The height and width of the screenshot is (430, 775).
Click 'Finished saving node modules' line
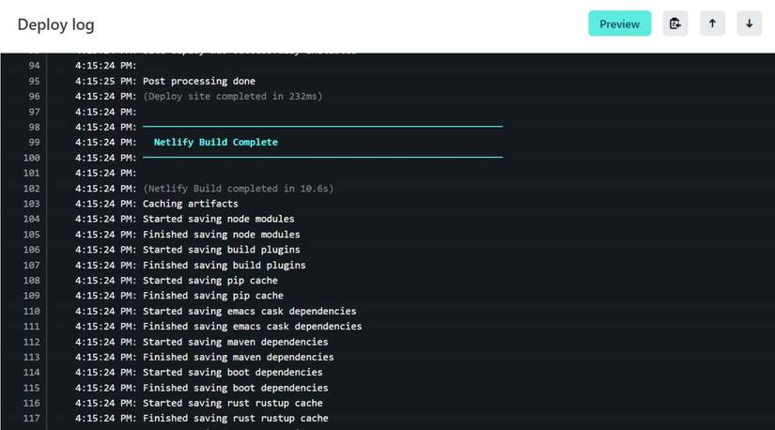222,235
